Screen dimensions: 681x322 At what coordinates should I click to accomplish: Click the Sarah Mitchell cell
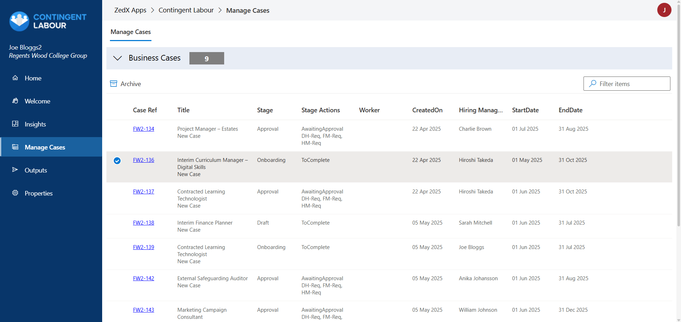tap(475, 223)
